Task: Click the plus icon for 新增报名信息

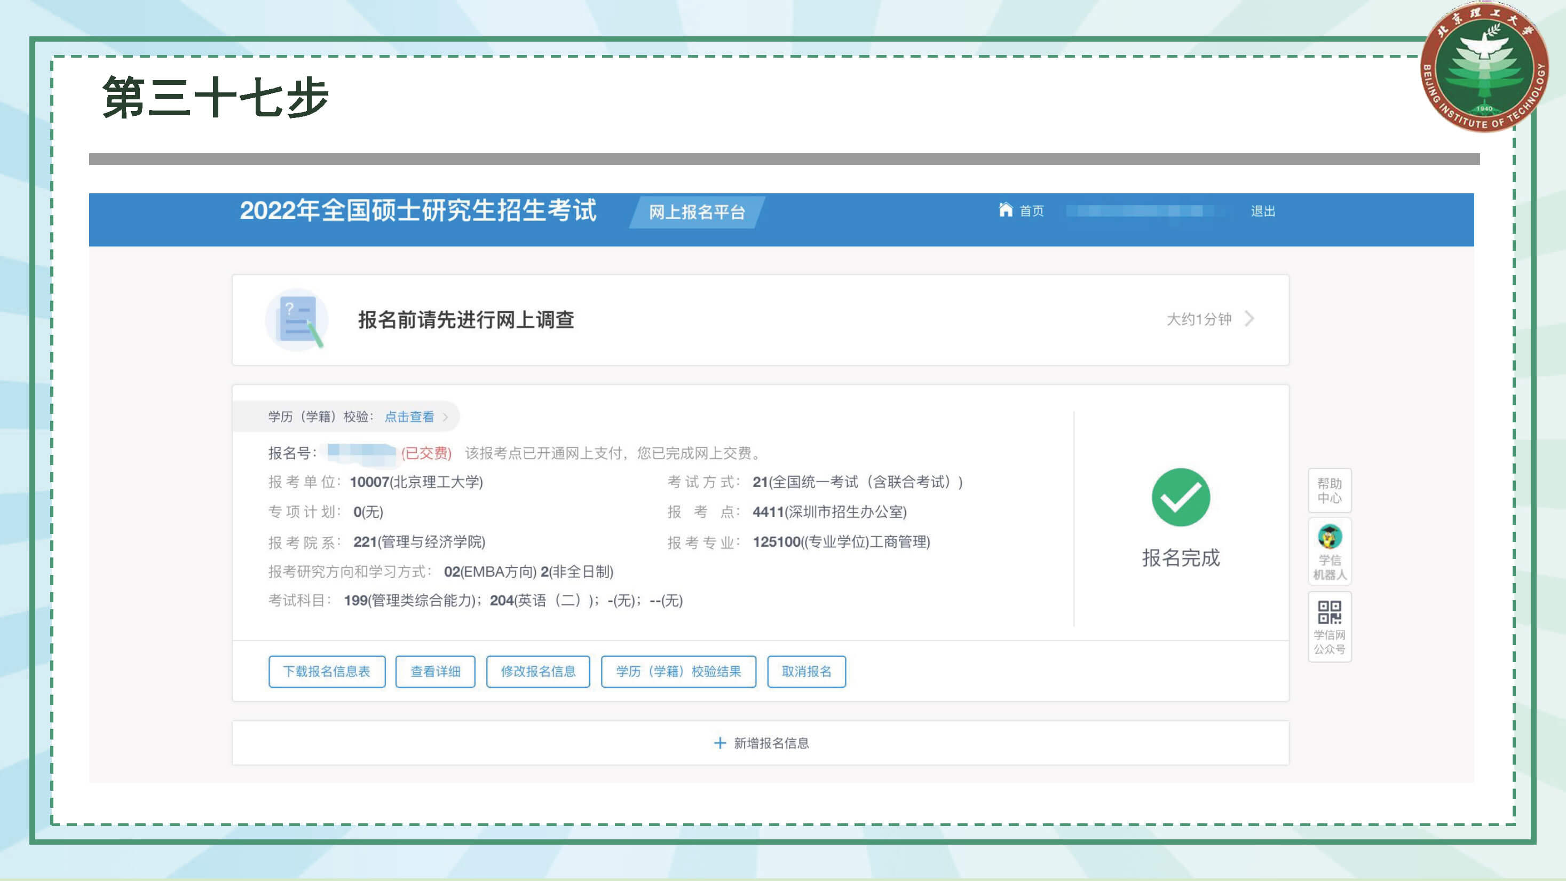Action: [720, 743]
